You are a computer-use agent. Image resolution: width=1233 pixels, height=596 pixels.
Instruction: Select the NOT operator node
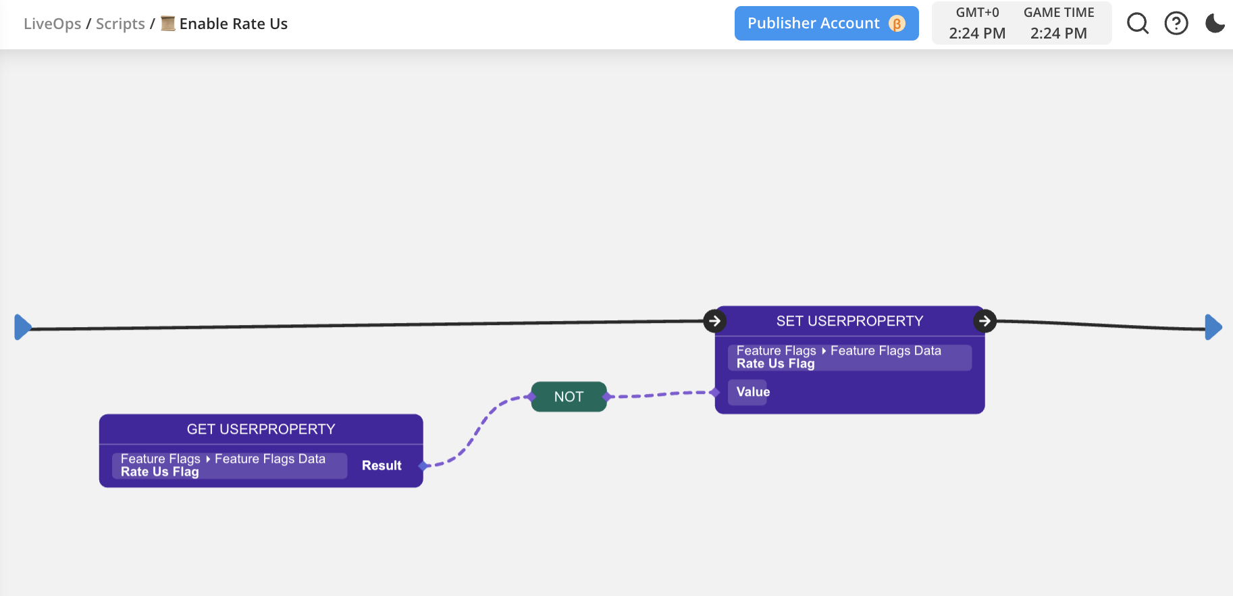[x=569, y=397]
